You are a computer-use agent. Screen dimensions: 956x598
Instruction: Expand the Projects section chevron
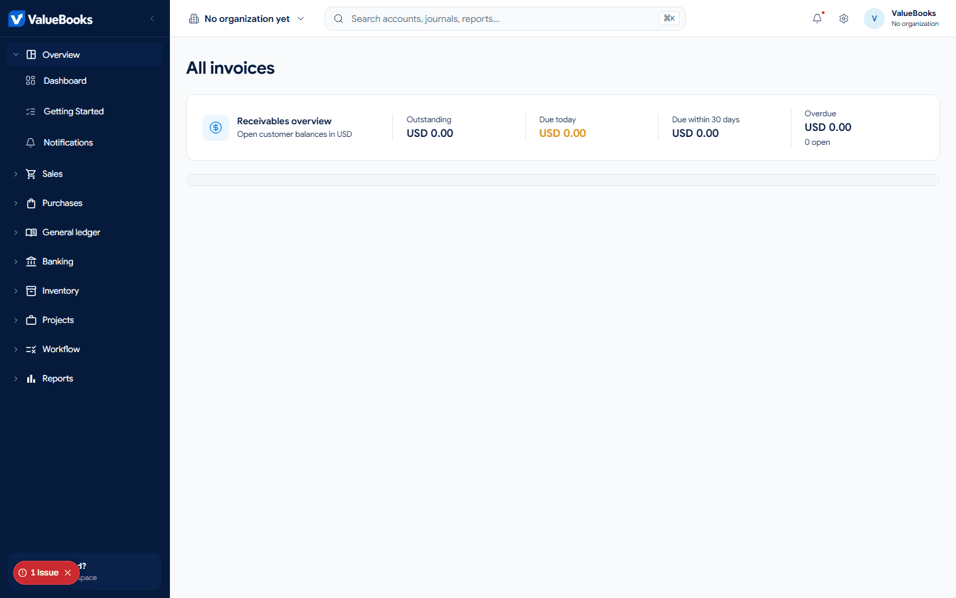pos(16,320)
